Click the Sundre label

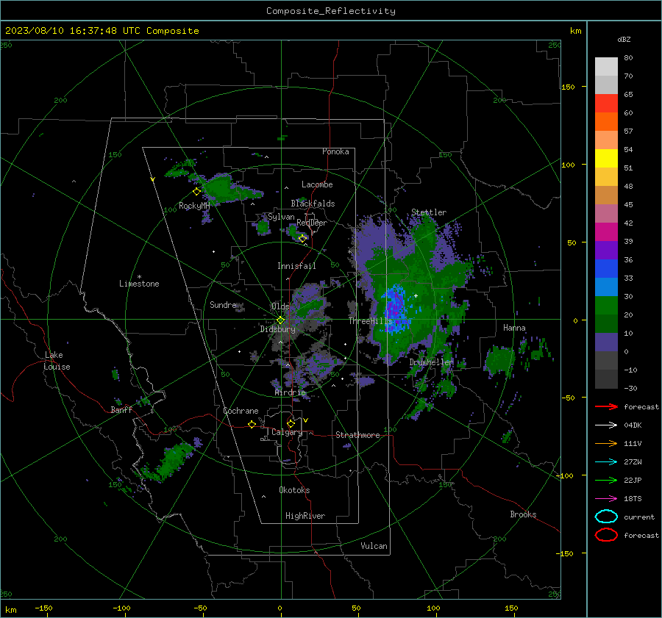pos(223,304)
